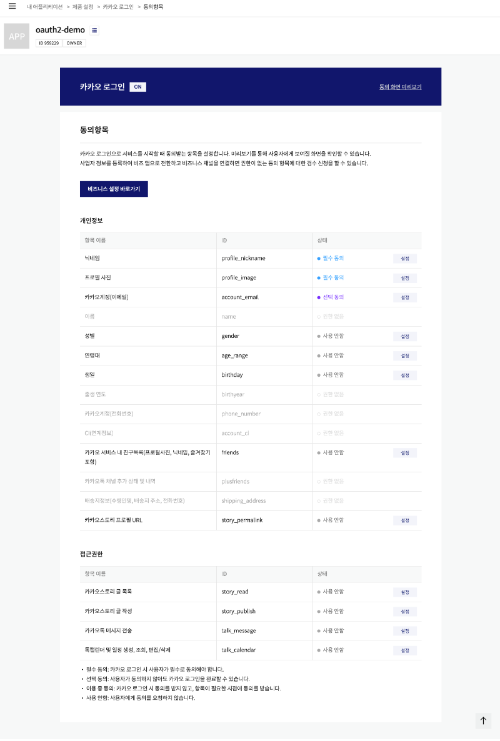Click the oauth2-demo app name

coord(60,30)
